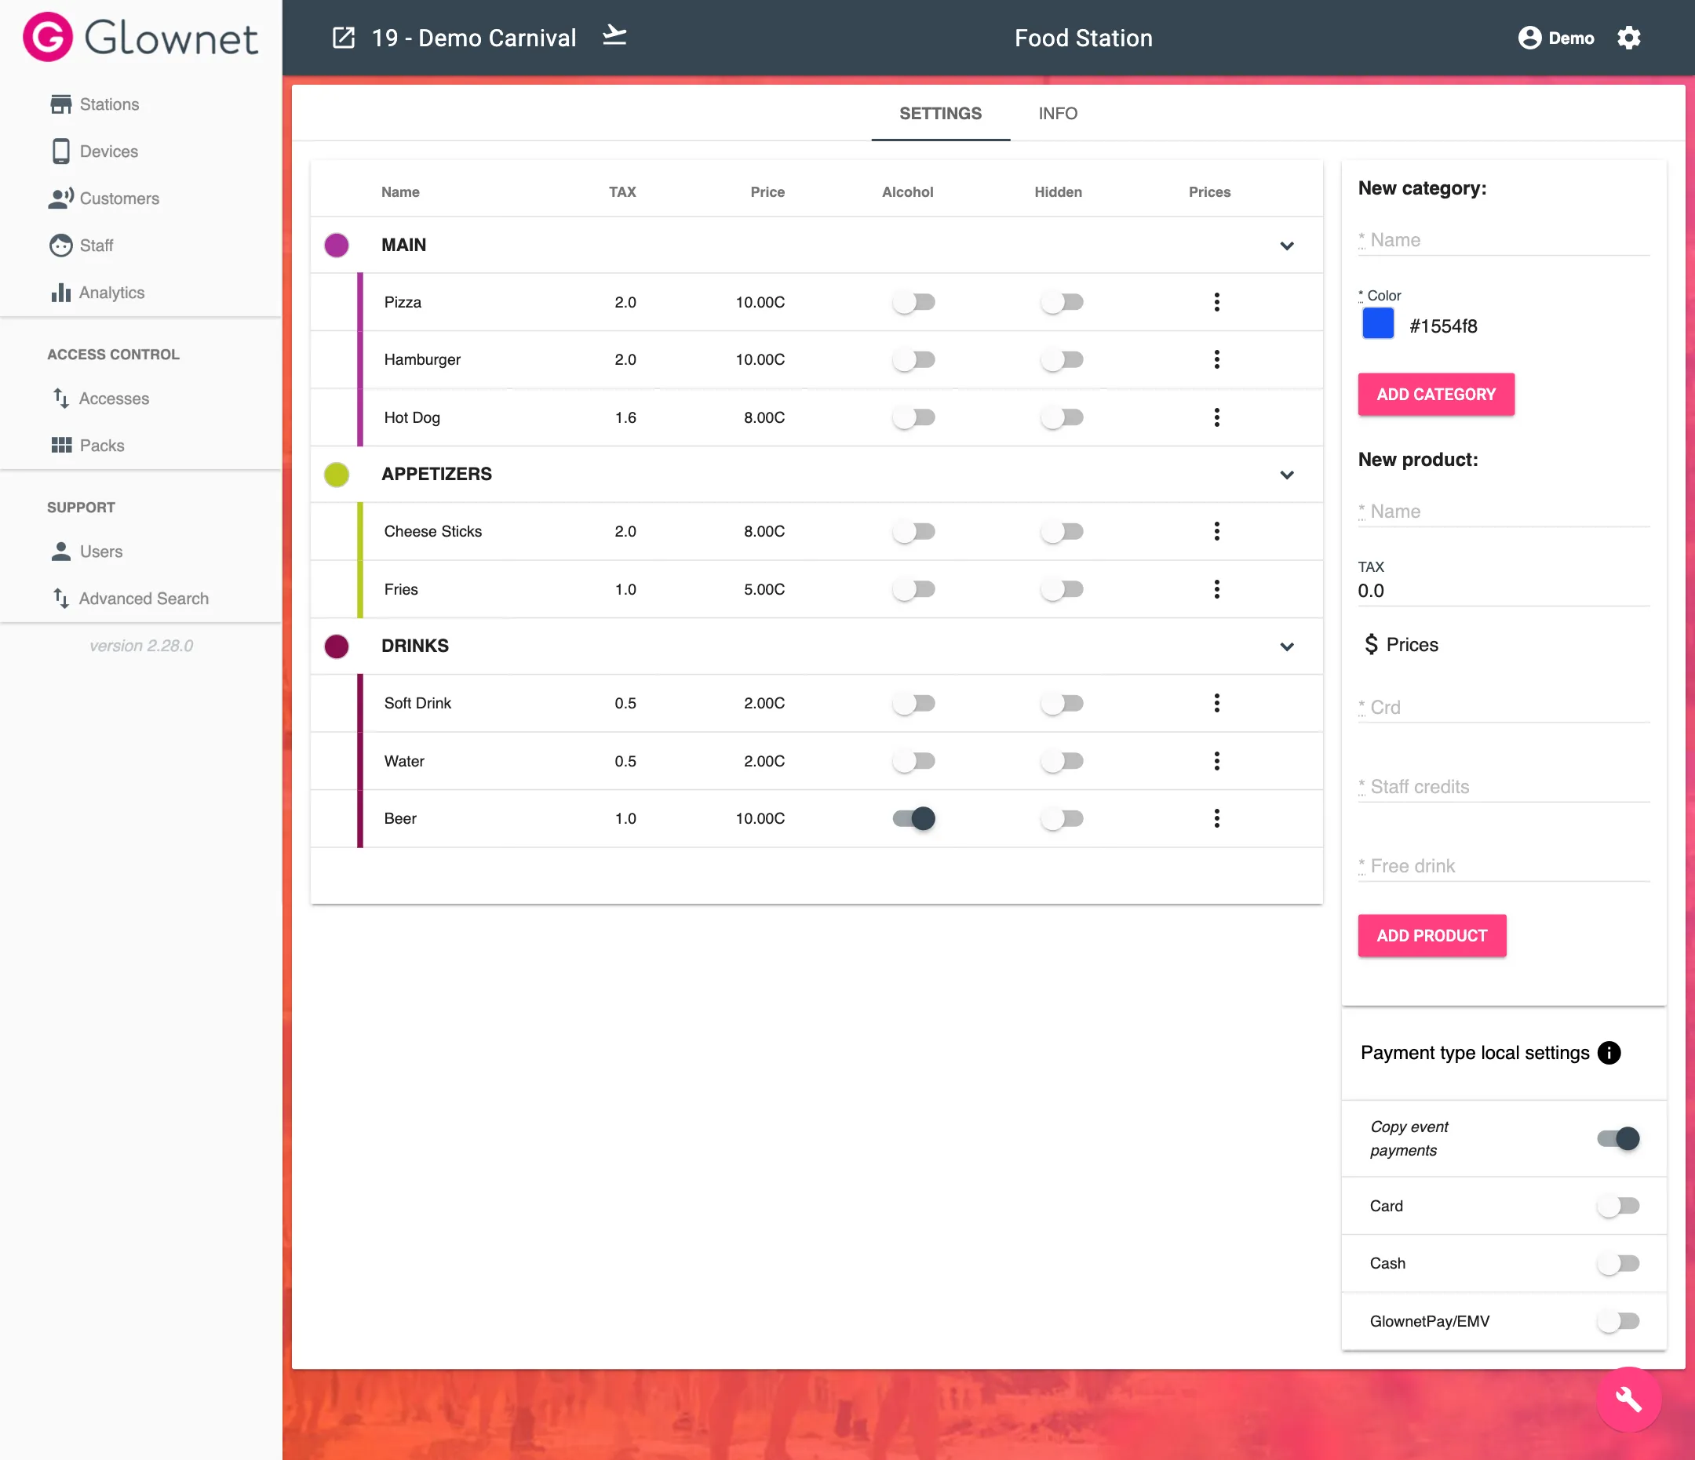Click the Users person icon
Image resolution: width=1695 pixels, height=1460 pixels.
click(x=60, y=552)
